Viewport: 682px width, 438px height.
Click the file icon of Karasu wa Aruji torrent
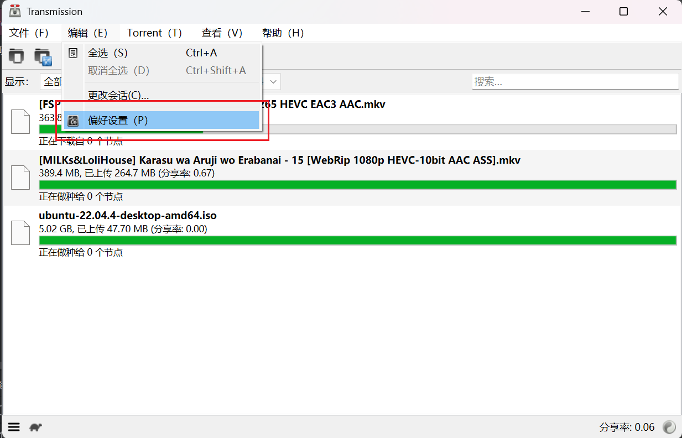[x=20, y=178]
